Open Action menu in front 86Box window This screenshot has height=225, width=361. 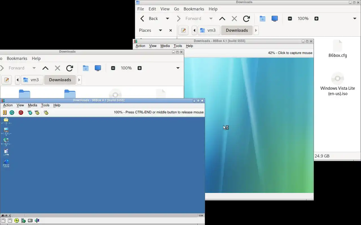(x=8, y=105)
